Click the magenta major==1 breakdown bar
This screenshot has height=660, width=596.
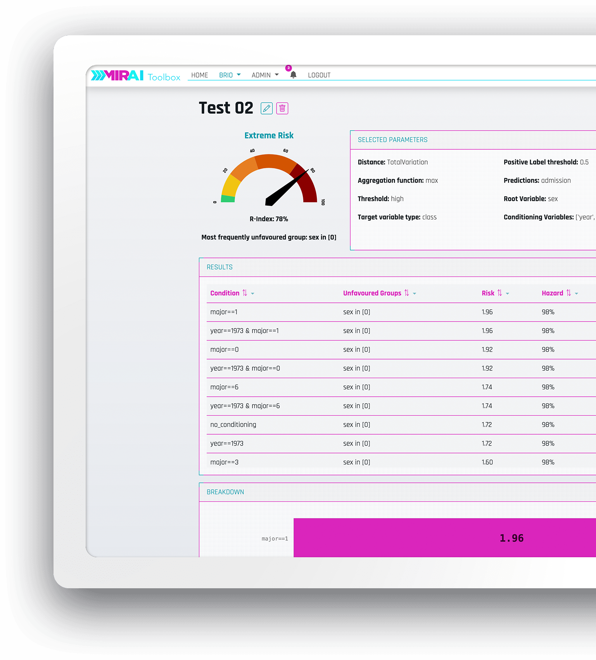(445, 538)
